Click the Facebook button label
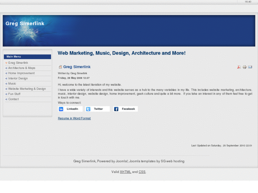This screenshot has height=193, width=258. point(128,109)
